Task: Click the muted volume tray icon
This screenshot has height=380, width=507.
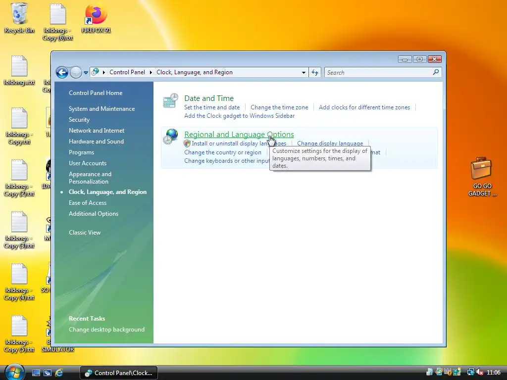Action: [479, 372]
